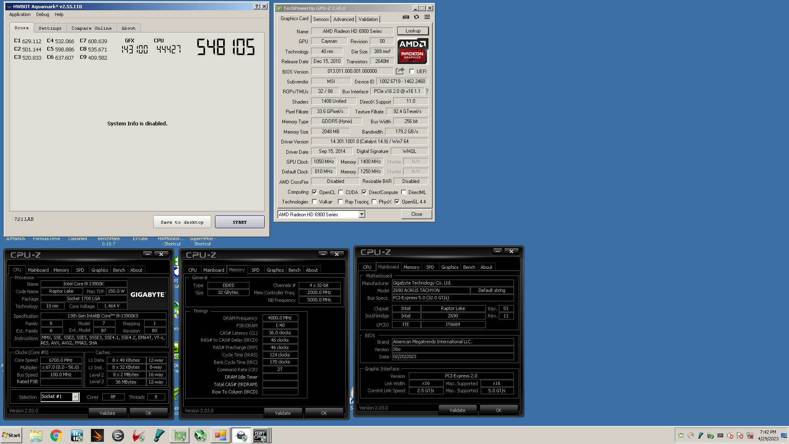The height and width of the screenshot is (444, 789).
Task: Click OK in the CPU-Z Mainboard window
Action: 498,410
